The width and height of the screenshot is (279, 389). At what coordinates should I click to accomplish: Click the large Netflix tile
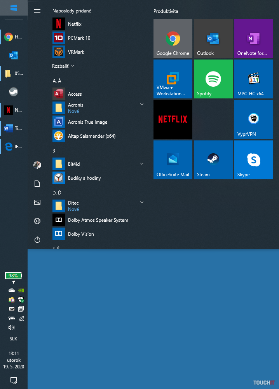(x=173, y=119)
